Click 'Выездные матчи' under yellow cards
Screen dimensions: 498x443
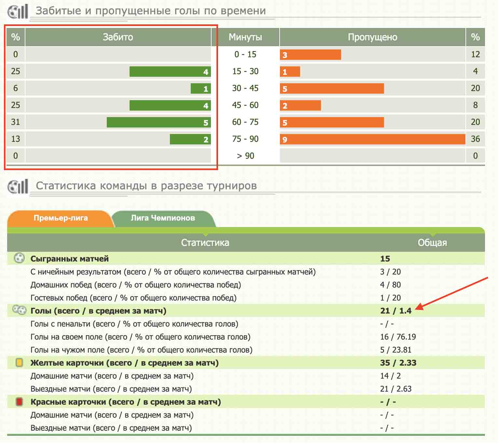(x=111, y=389)
